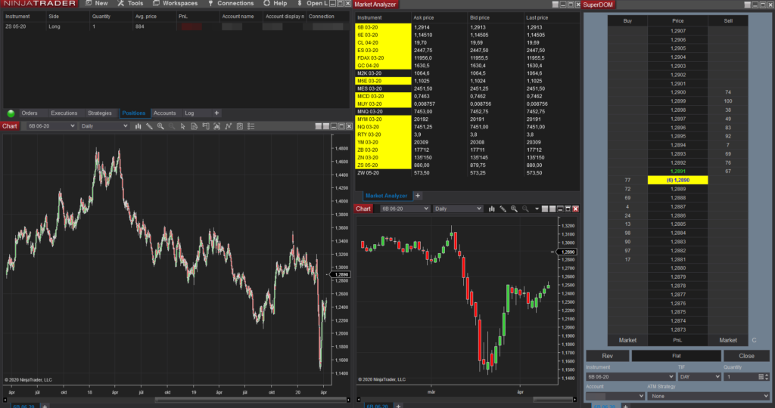This screenshot has height=408, width=775.
Task: Add new tab with plus next to Log
Action: click(216, 113)
